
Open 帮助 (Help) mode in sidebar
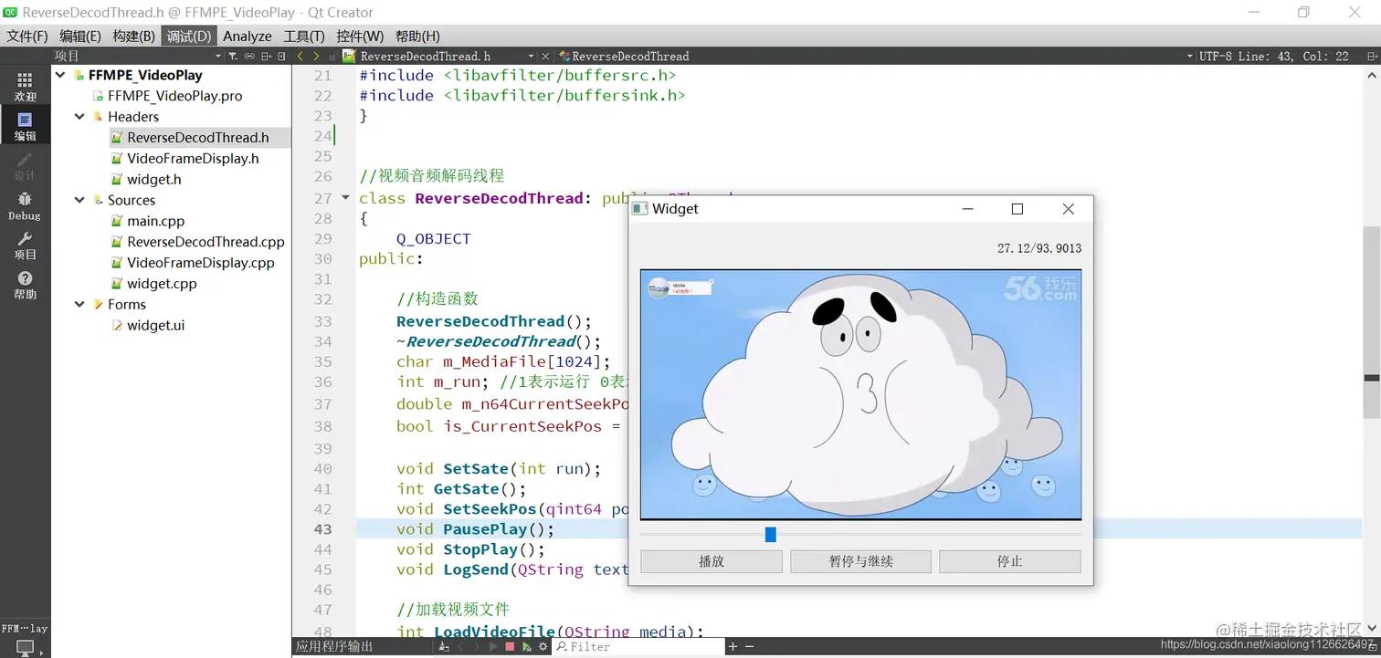[x=25, y=284]
